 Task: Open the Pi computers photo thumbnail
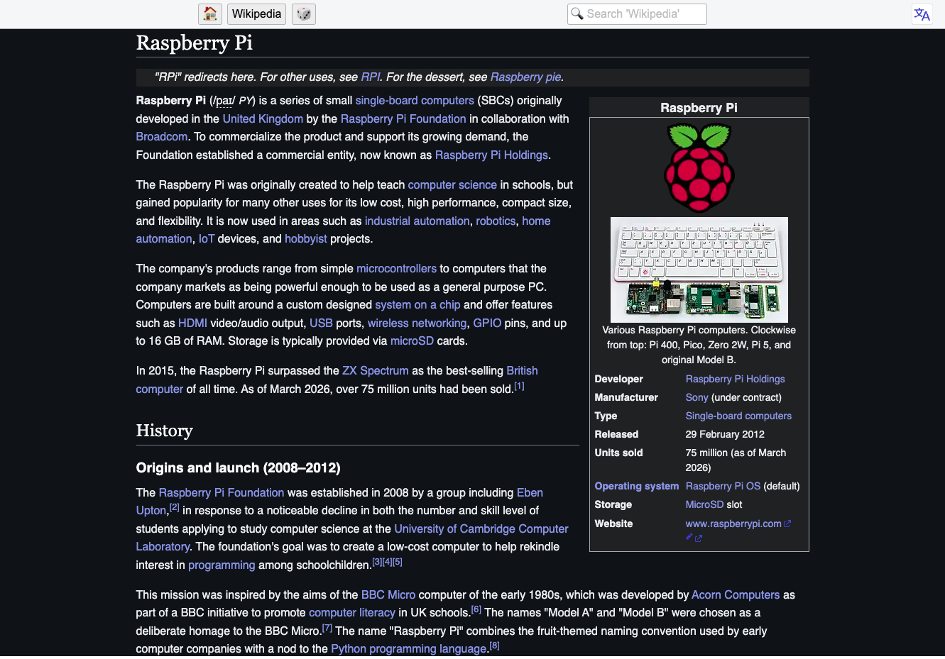[699, 270]
